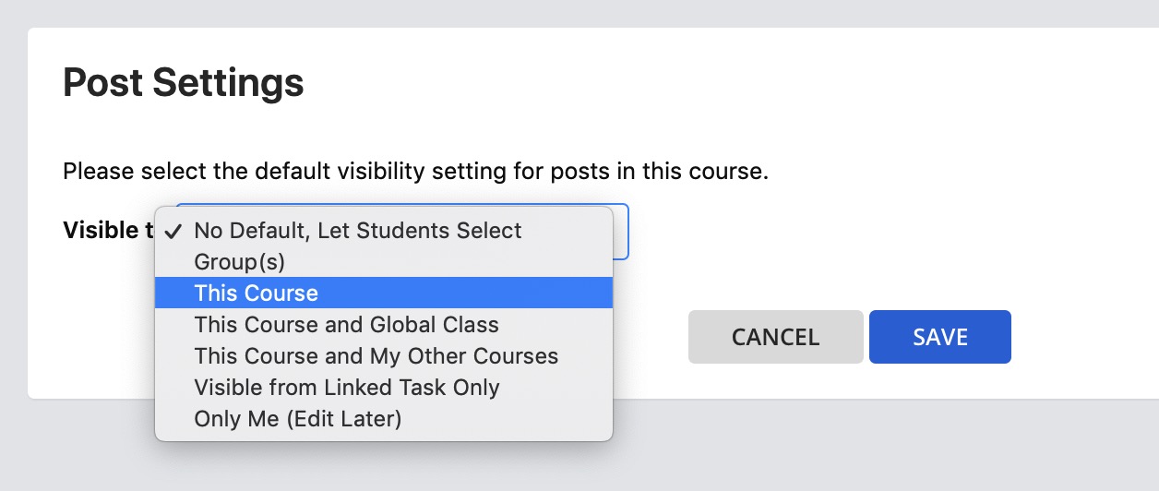Image resolution: width=1159 pixels, height=491 pixels.
Task: Click the default visibility instruction sentence
Action: [415, 172]
